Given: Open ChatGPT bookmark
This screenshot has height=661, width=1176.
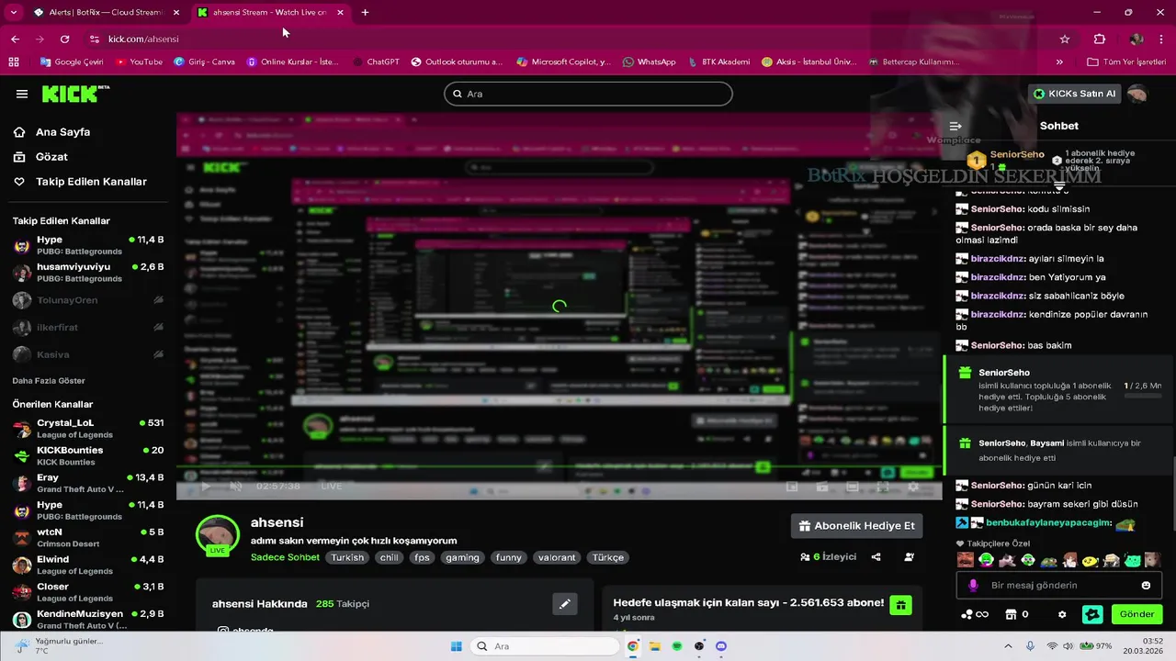Looking at the screenshot, I should [x=376, y=62].
